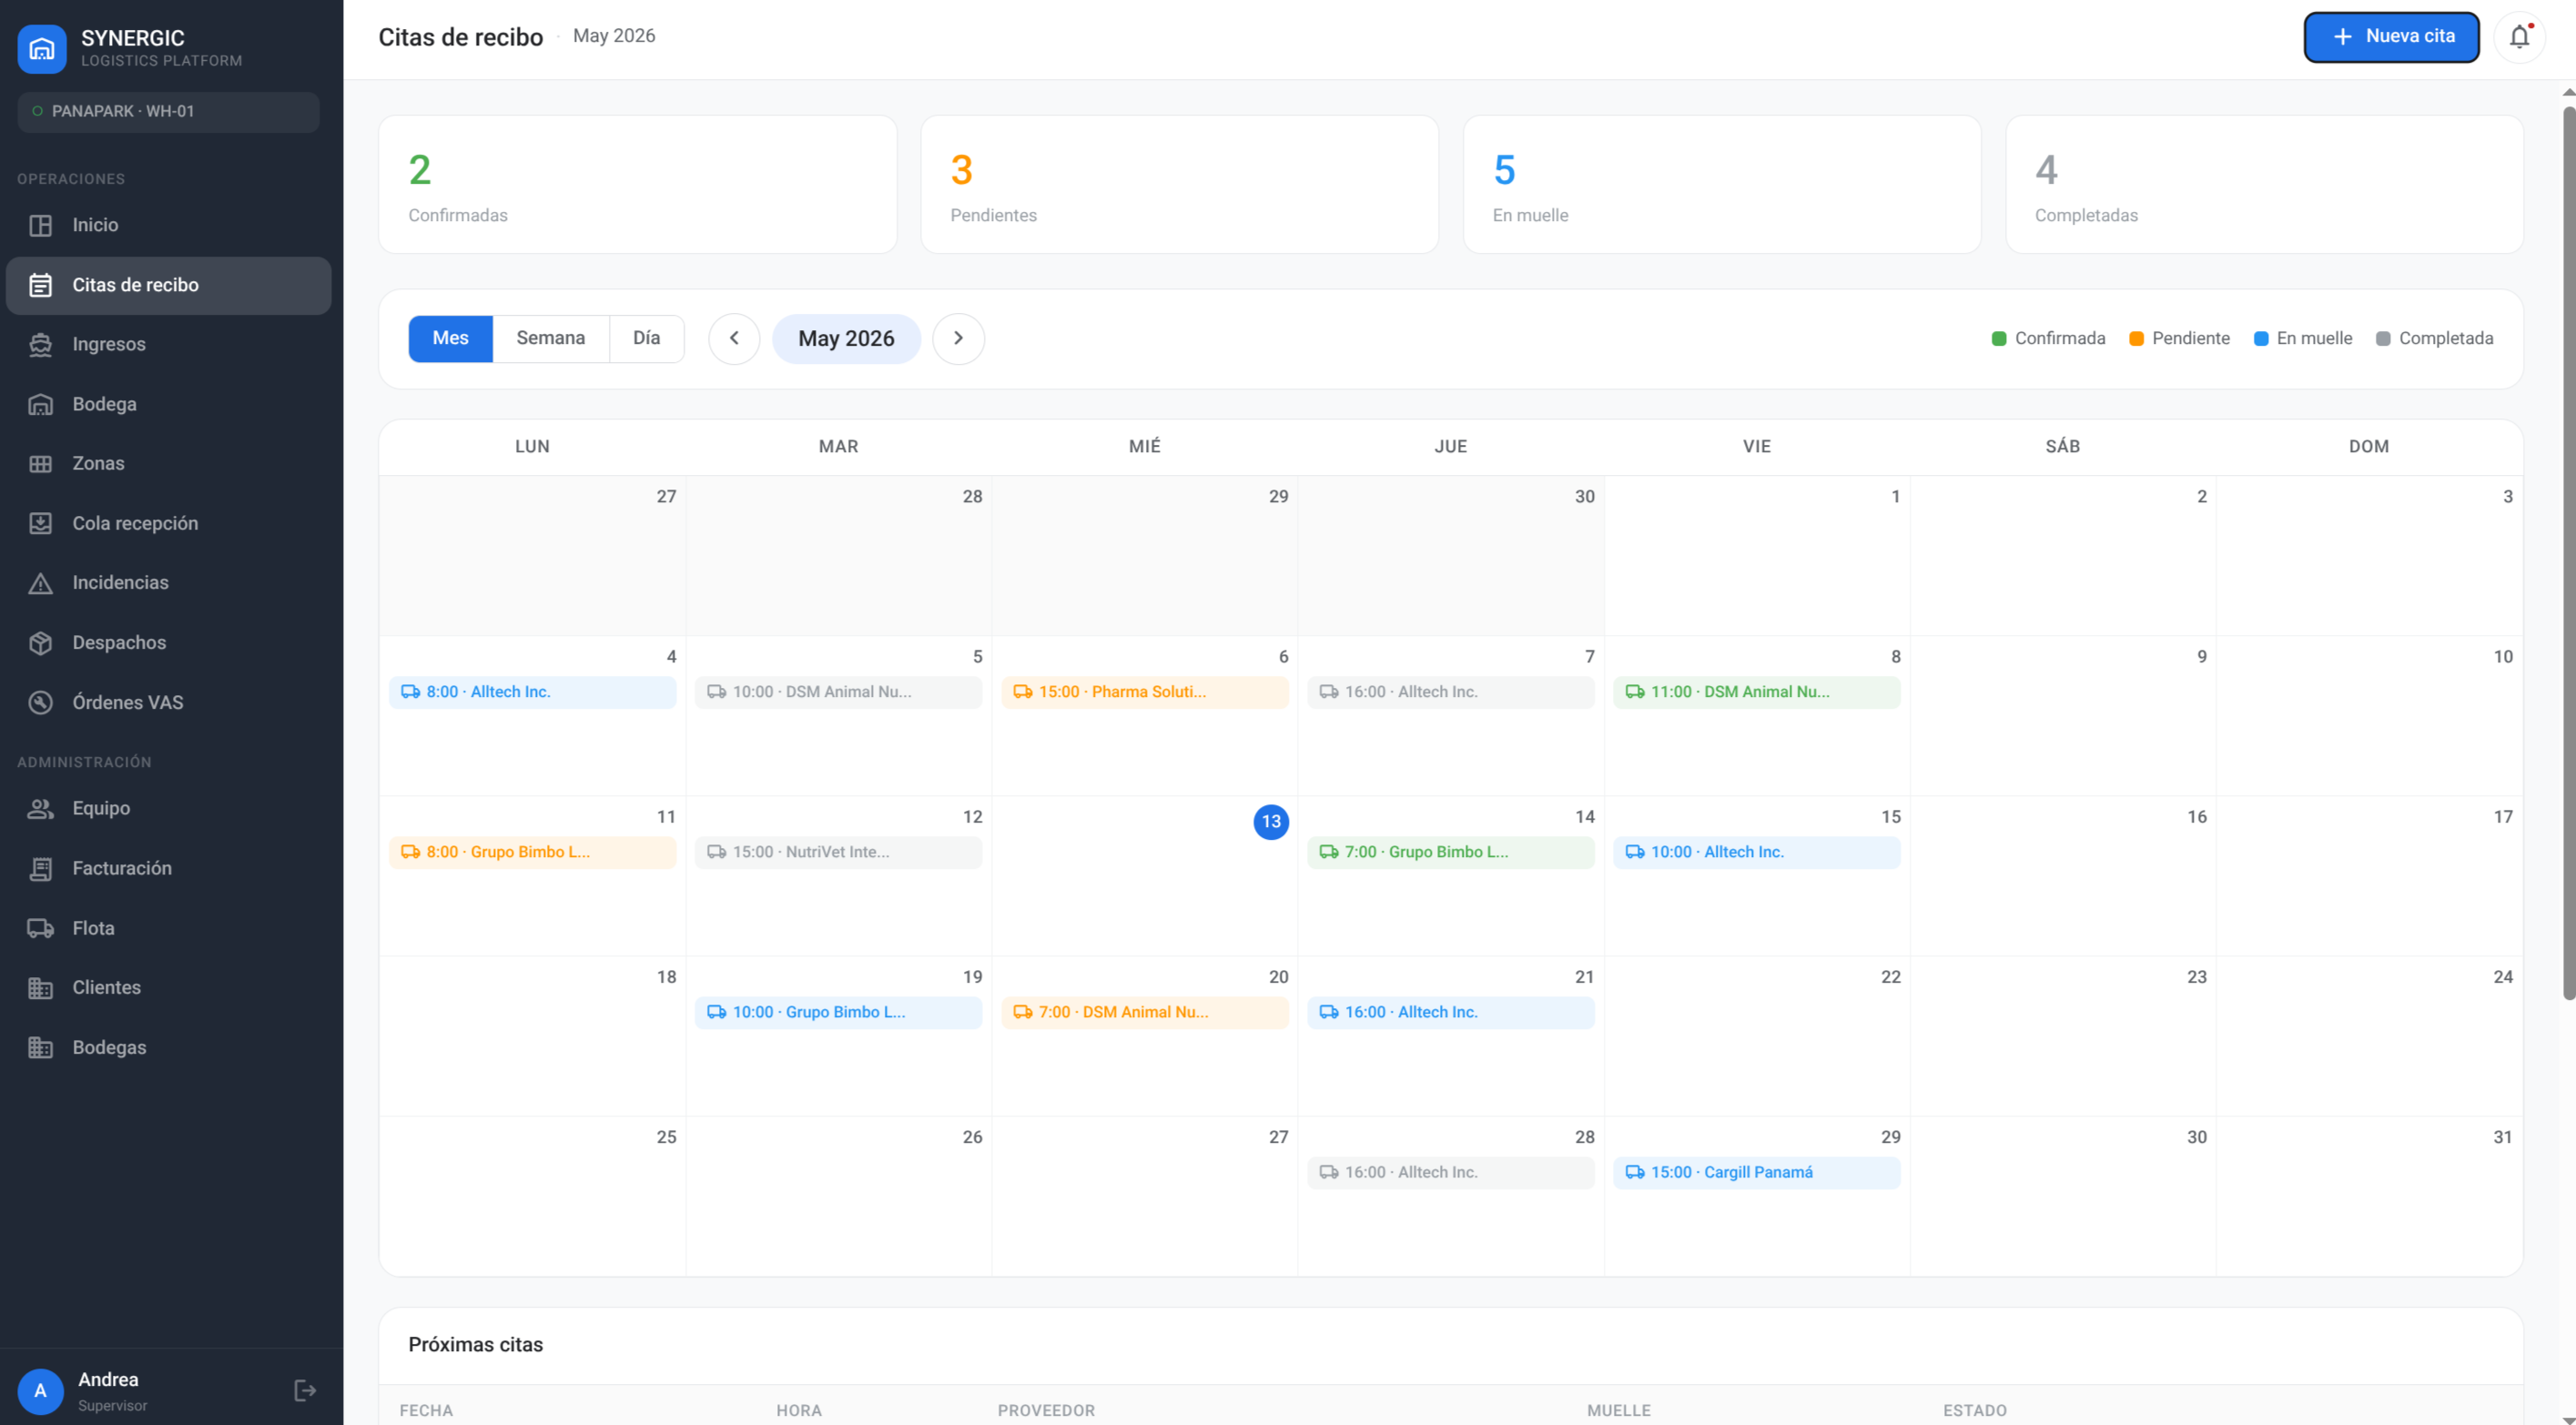This screenshot has height=1425, width=2576.
Task: Click the En muelle summary card
Action: click(x=1722, y=184)
